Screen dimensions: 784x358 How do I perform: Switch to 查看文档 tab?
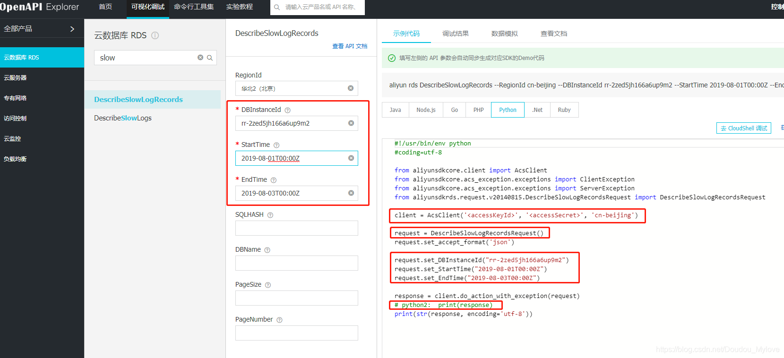(554, 34)
